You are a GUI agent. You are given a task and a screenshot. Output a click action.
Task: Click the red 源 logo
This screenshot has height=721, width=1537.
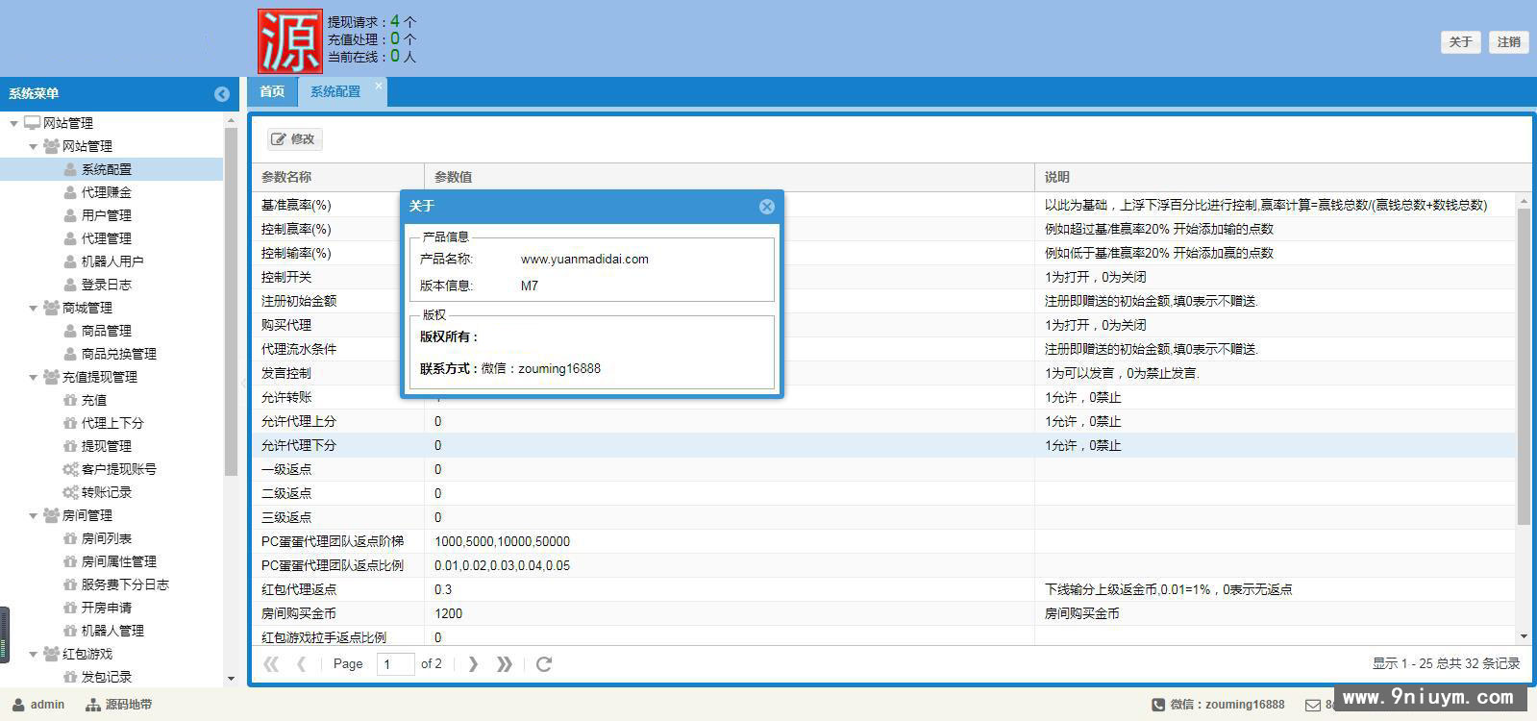click(289, 41)
